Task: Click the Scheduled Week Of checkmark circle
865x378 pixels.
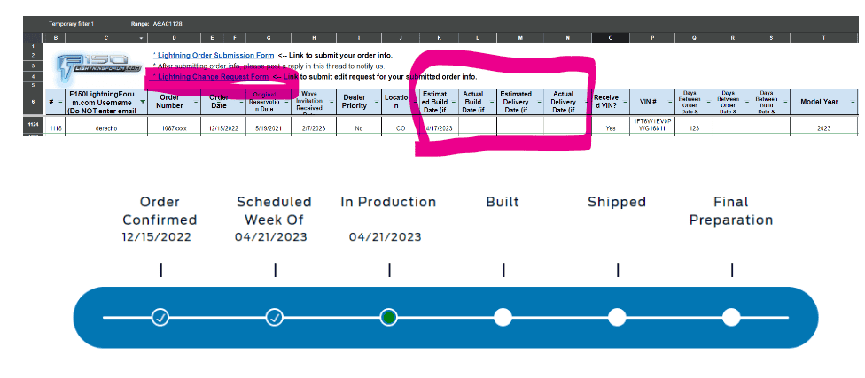Action: point(275,317)
